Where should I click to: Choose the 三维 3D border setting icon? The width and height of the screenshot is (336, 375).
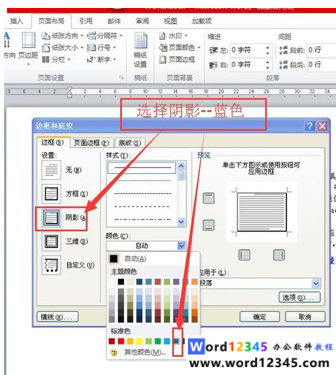tap(51, 242)
